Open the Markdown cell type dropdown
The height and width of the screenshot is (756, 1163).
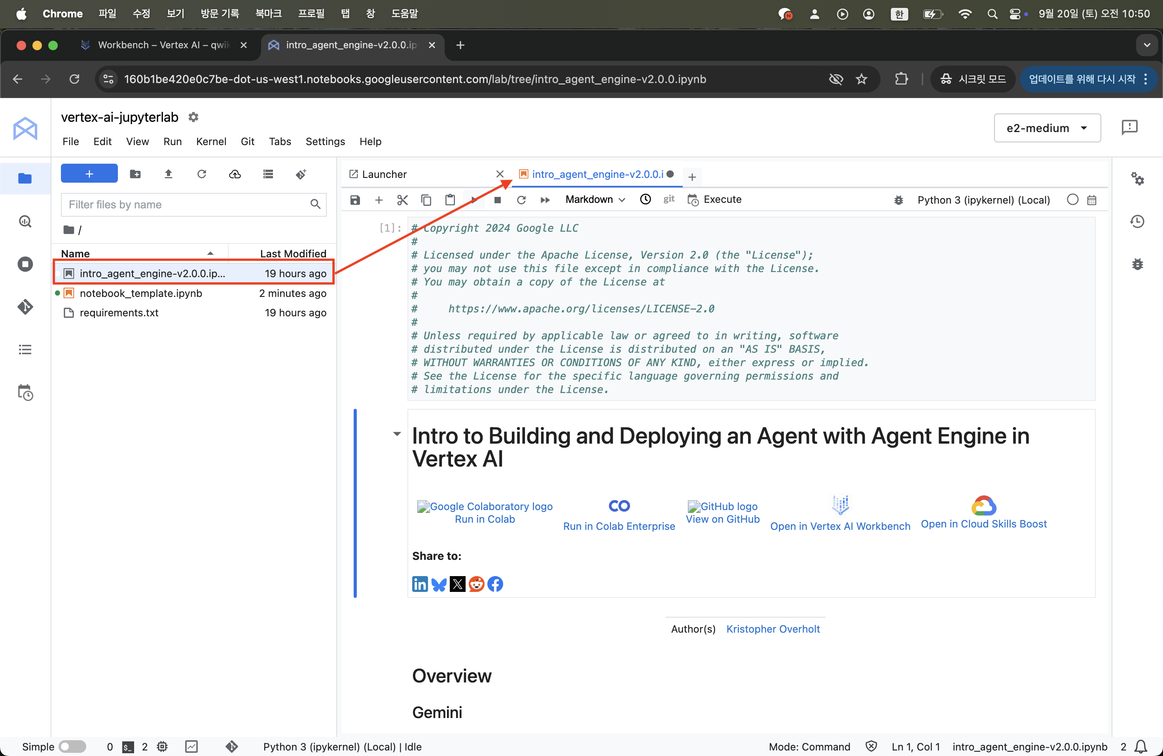(595, 199)
